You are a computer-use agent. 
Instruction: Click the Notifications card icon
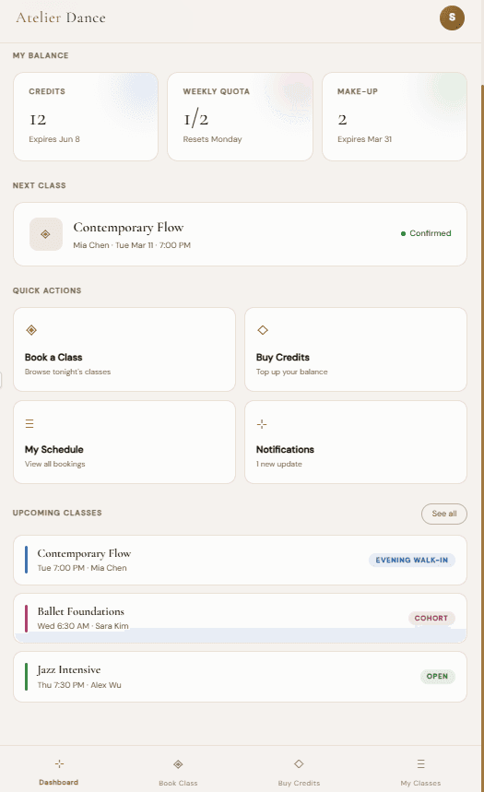[x=262, y=424]
